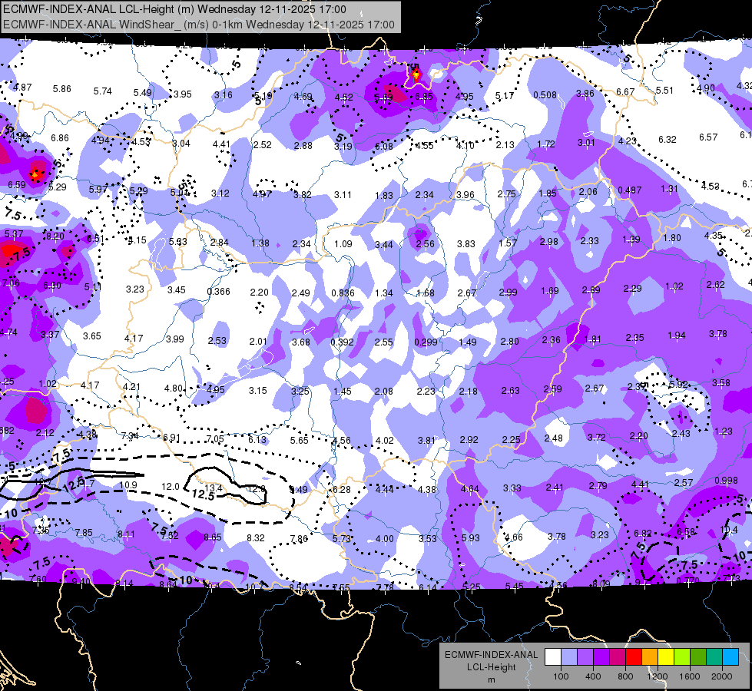
Task: Click the wind shear value '0.836'
Action: point(343,293)
